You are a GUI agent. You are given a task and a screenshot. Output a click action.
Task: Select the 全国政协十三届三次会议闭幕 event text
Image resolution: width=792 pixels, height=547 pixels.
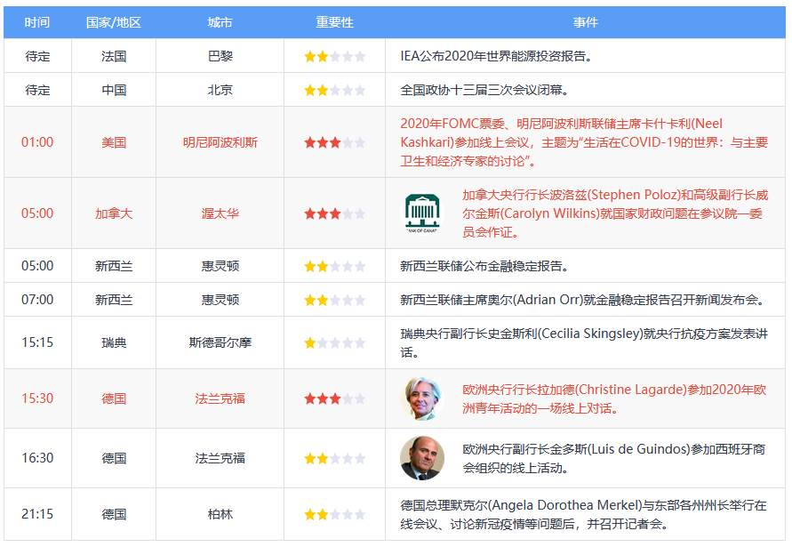pyautogui.click(x=484, y=90)
